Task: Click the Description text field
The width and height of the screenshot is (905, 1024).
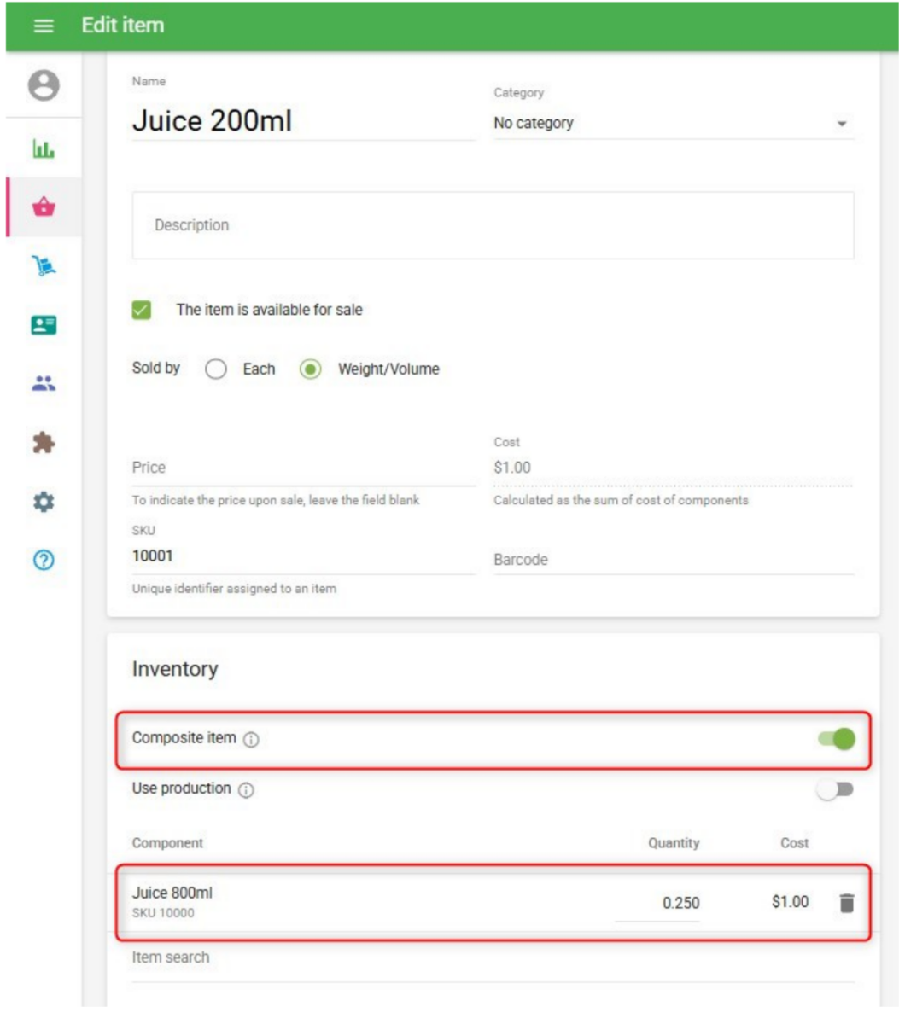Action: 493,225
